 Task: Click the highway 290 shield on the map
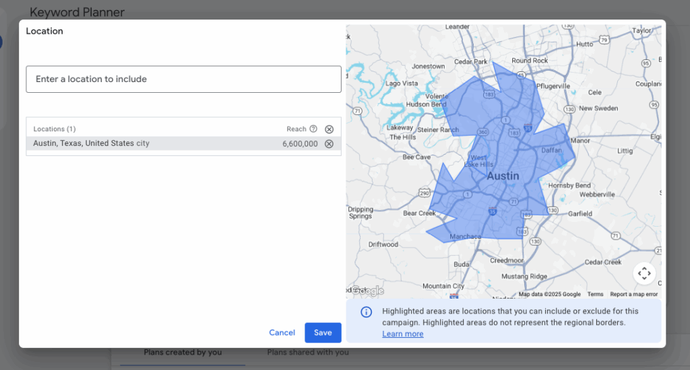424,193
